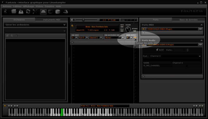Click the départ FX button
Screen dimensions: 208x119
[80, 30]
